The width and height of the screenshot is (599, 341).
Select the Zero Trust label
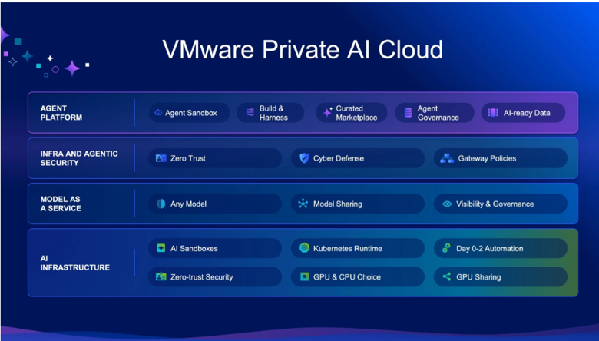(x=188, y=158)
